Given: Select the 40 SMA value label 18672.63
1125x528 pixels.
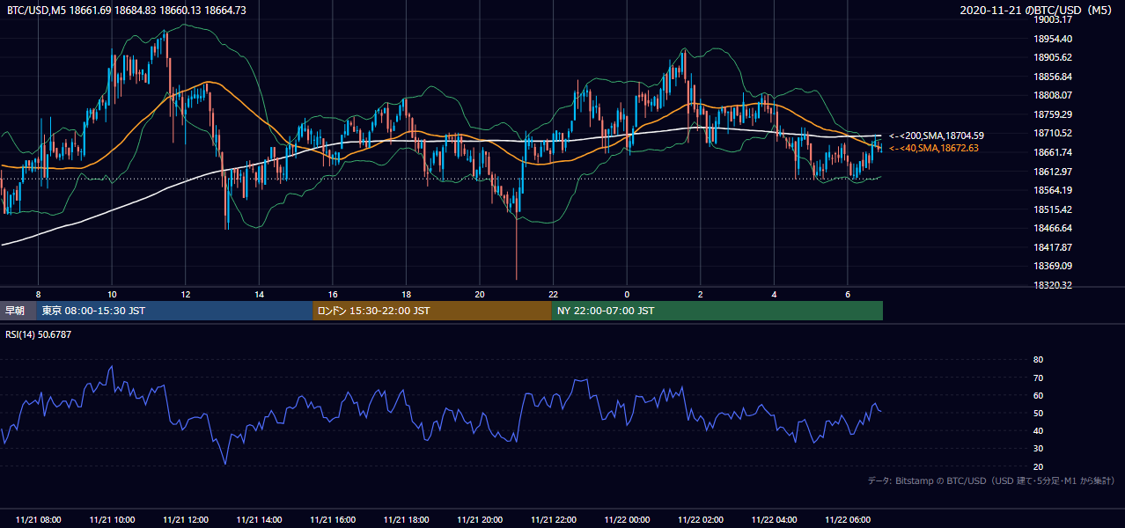Looking at the screenshot, I should tap(933, 148).
